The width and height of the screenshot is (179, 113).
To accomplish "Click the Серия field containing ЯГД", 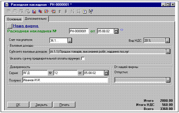I will coord(35,73).
